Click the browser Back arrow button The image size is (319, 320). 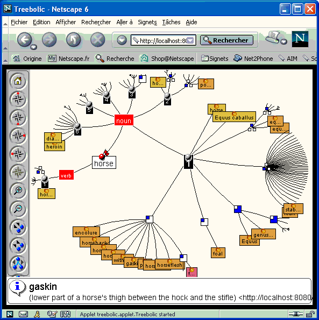(x=25, y=40)
